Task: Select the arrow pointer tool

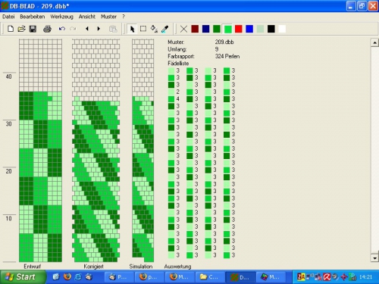Action: 132,29
